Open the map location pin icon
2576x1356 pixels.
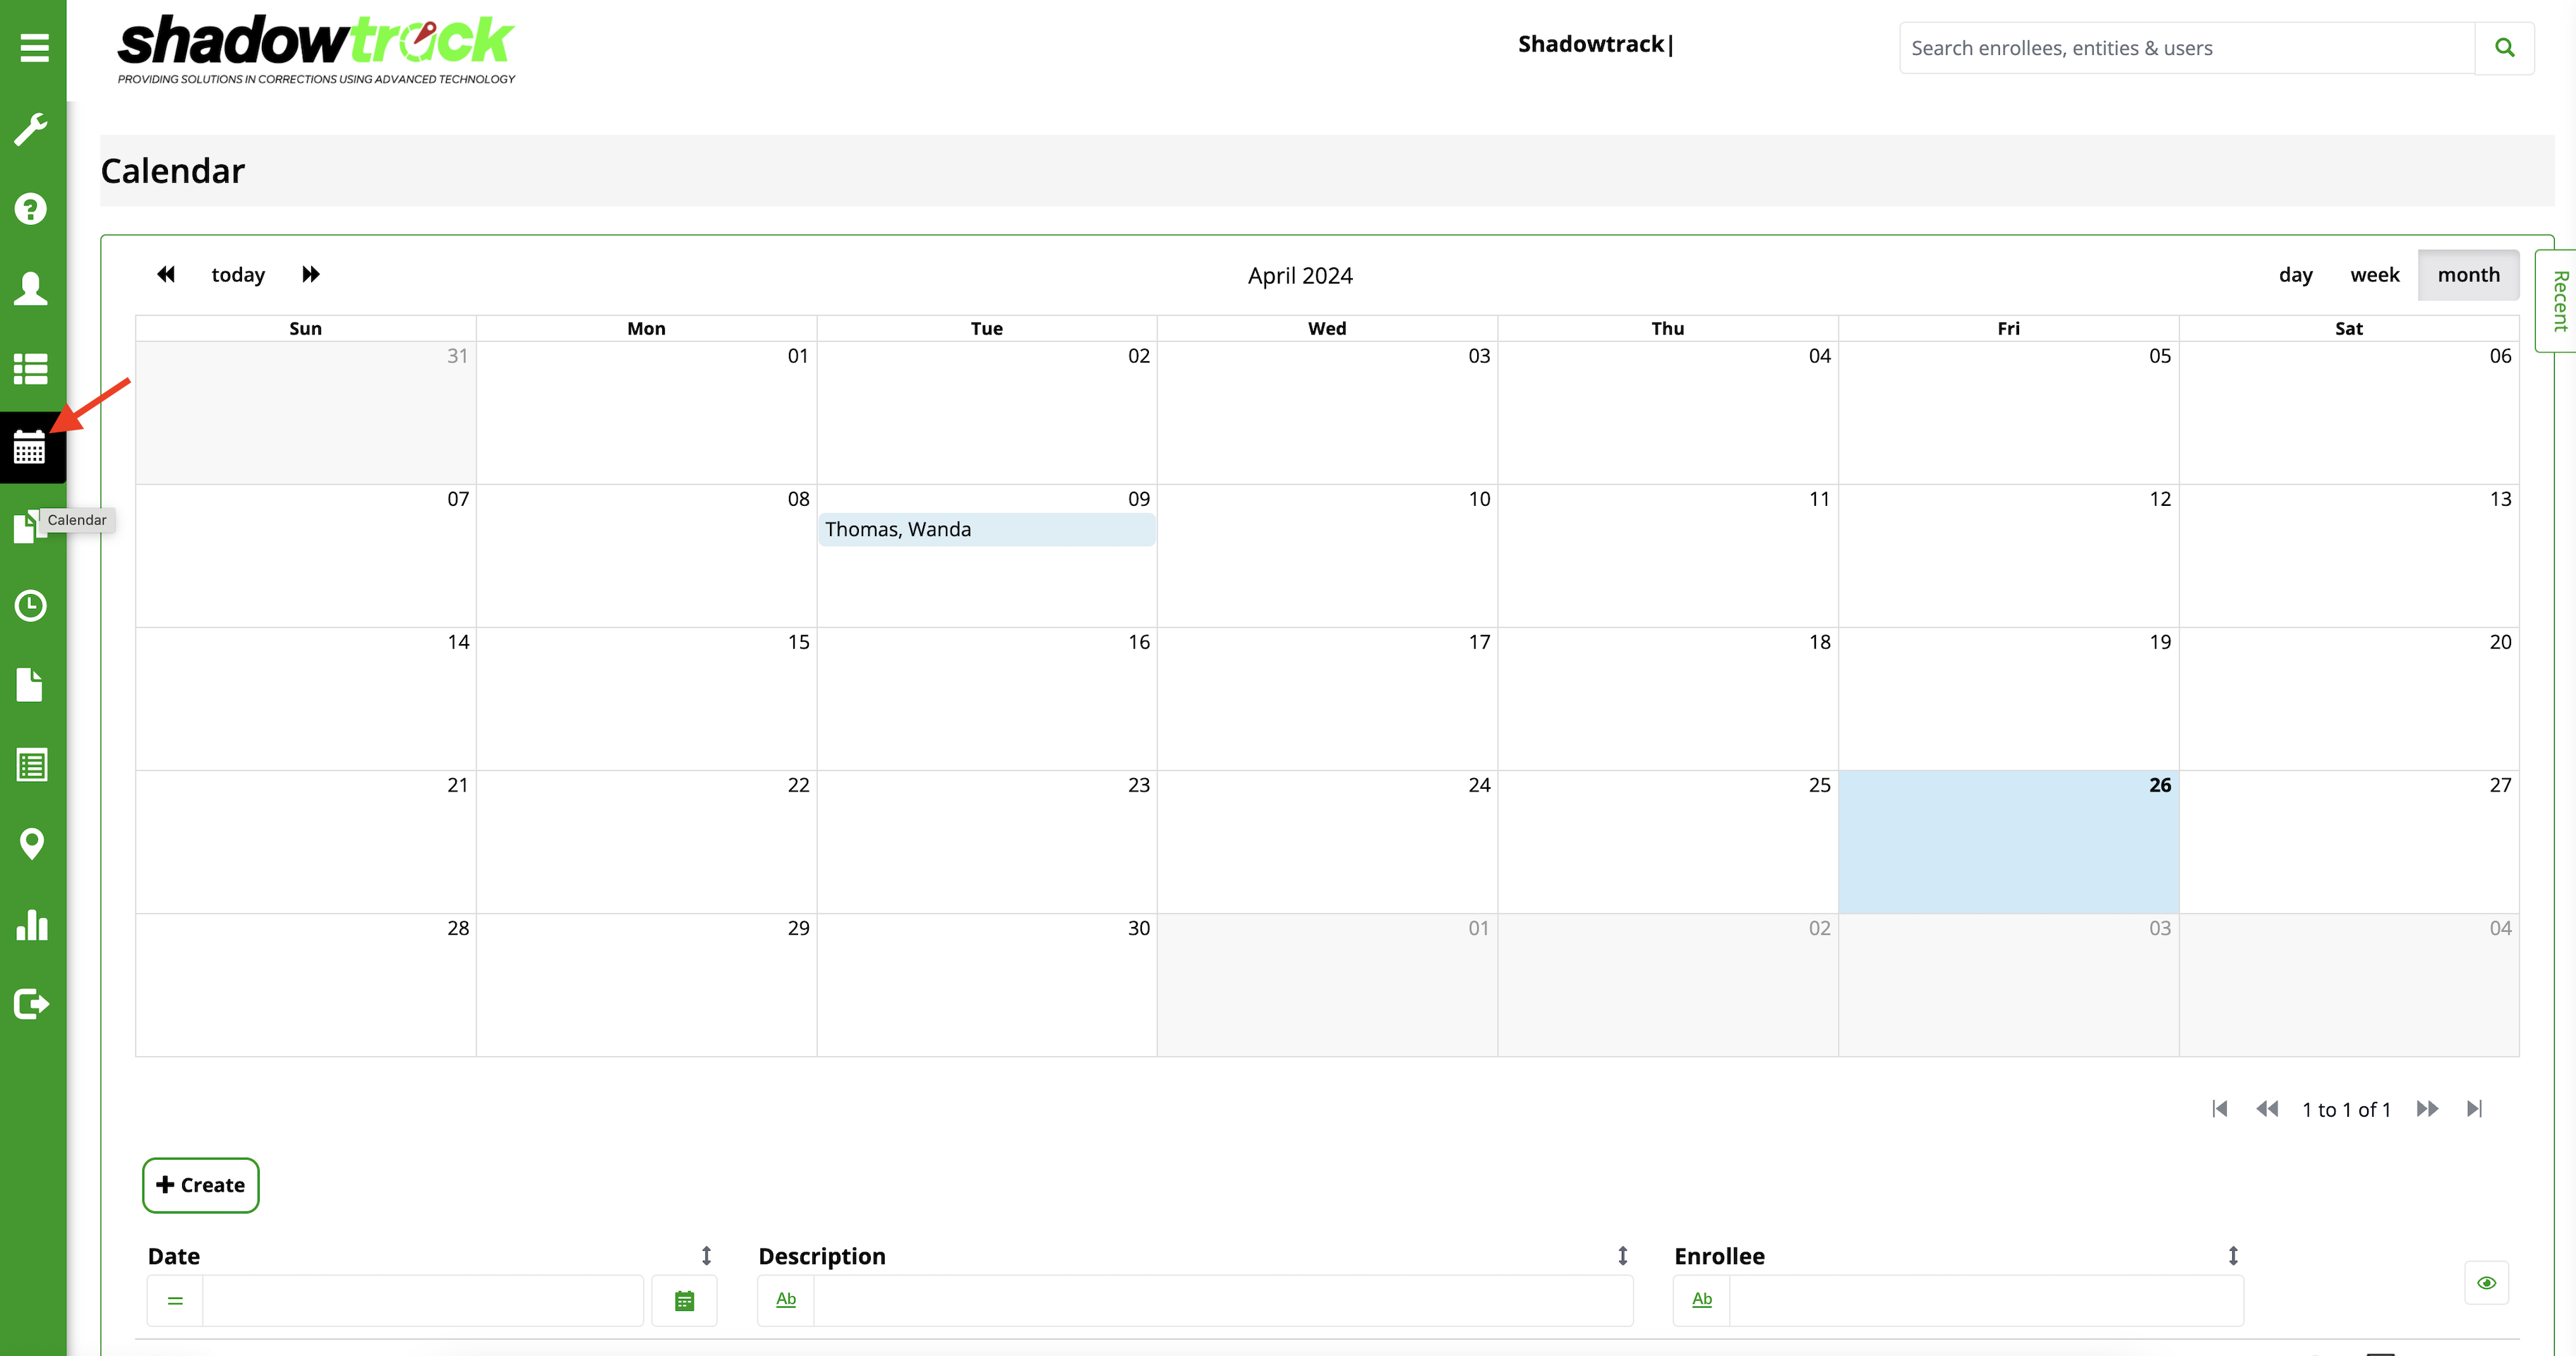[31, 843]
